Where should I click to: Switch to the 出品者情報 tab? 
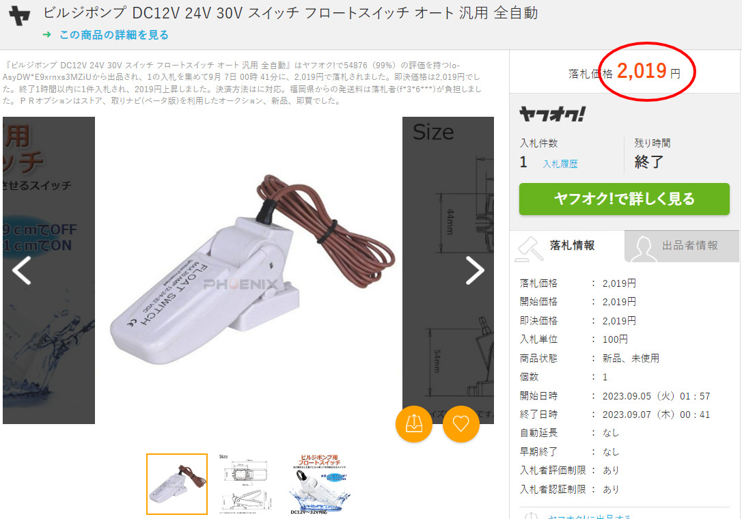tap(681, 246)
